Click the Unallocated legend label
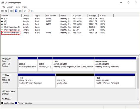 point(9,103)
